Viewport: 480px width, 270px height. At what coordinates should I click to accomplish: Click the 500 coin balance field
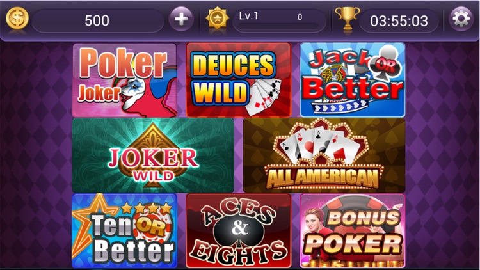tap(98, 20)
